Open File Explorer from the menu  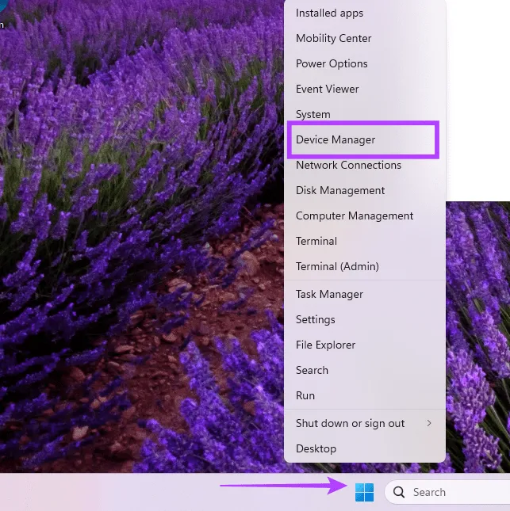(325, 345)
